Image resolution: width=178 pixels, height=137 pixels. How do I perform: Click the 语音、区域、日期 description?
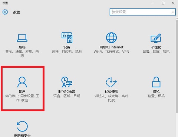tap(67, 96)
